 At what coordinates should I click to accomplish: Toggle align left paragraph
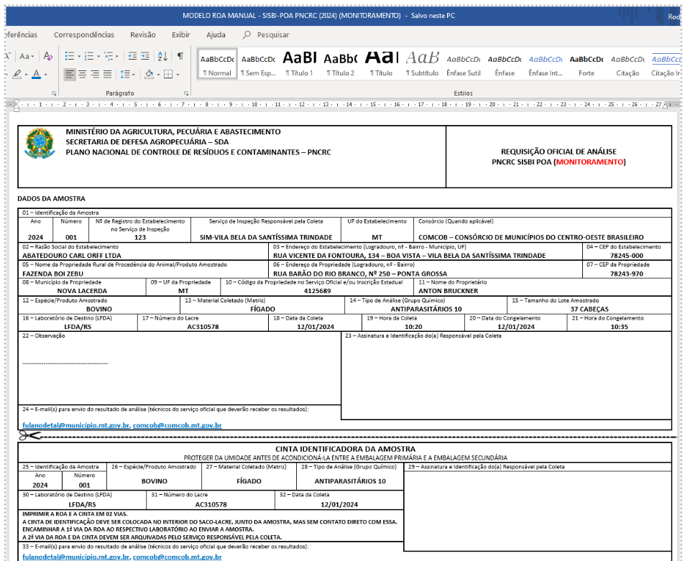tap(70, 74)
